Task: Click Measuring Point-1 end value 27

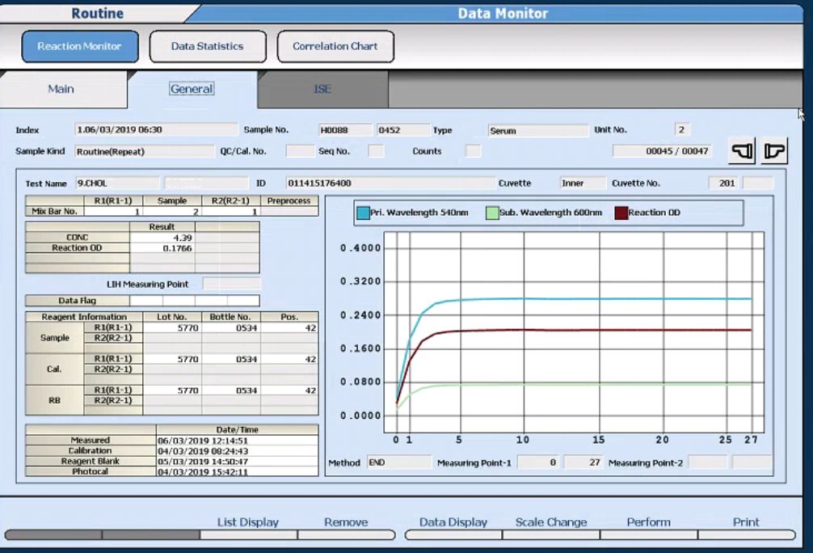Action: pyautogui.click(x=583, y=462)
